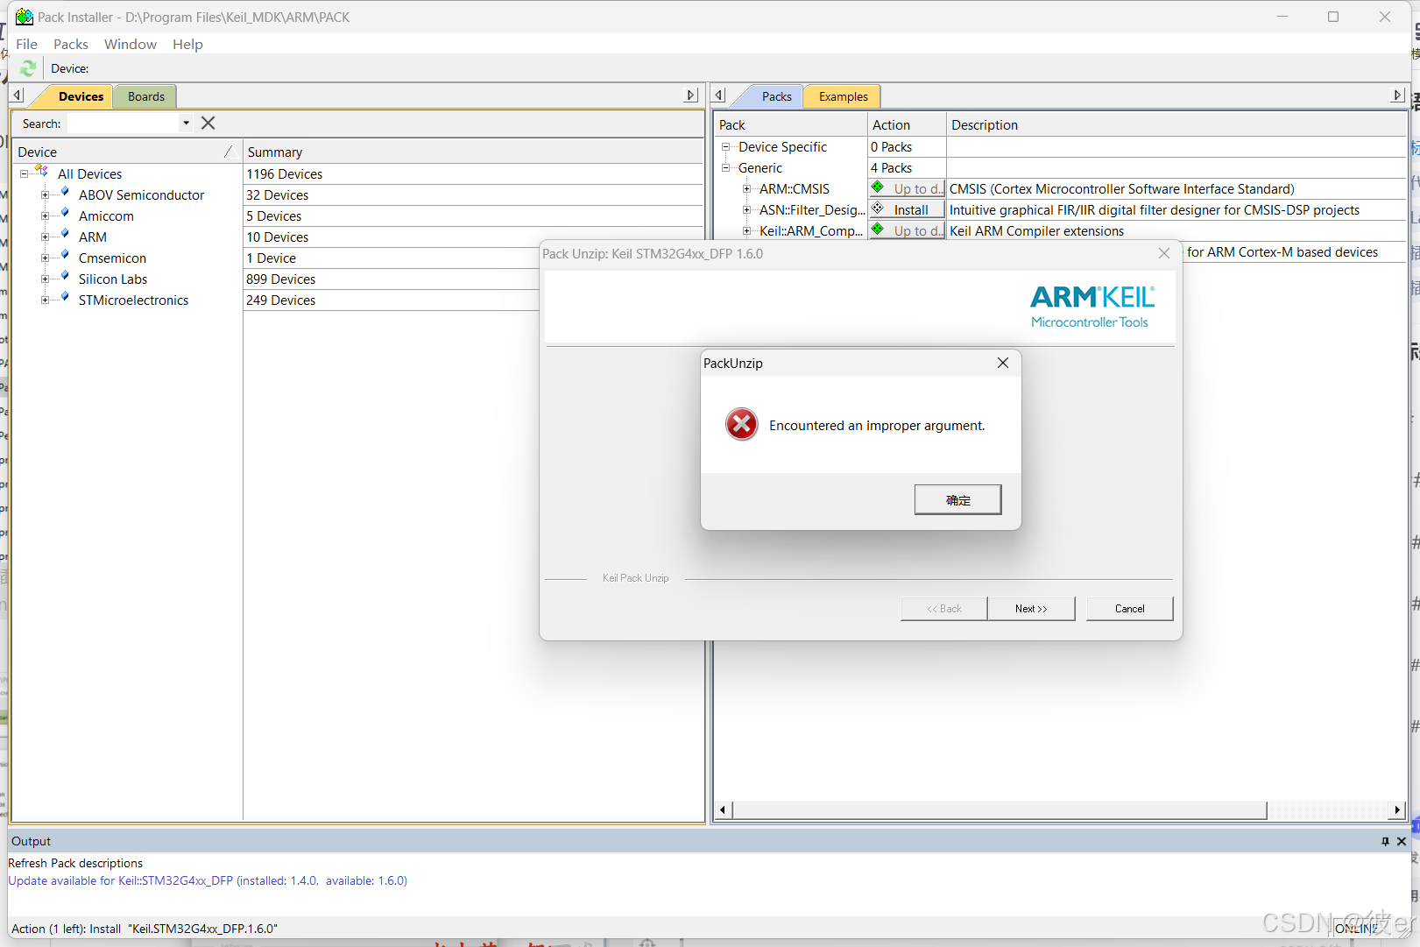The width and height of the screenshot is (1420, 947).
Task: Click the All Devices tree icon
Action: pyautogui.click(x=41, y=171)
